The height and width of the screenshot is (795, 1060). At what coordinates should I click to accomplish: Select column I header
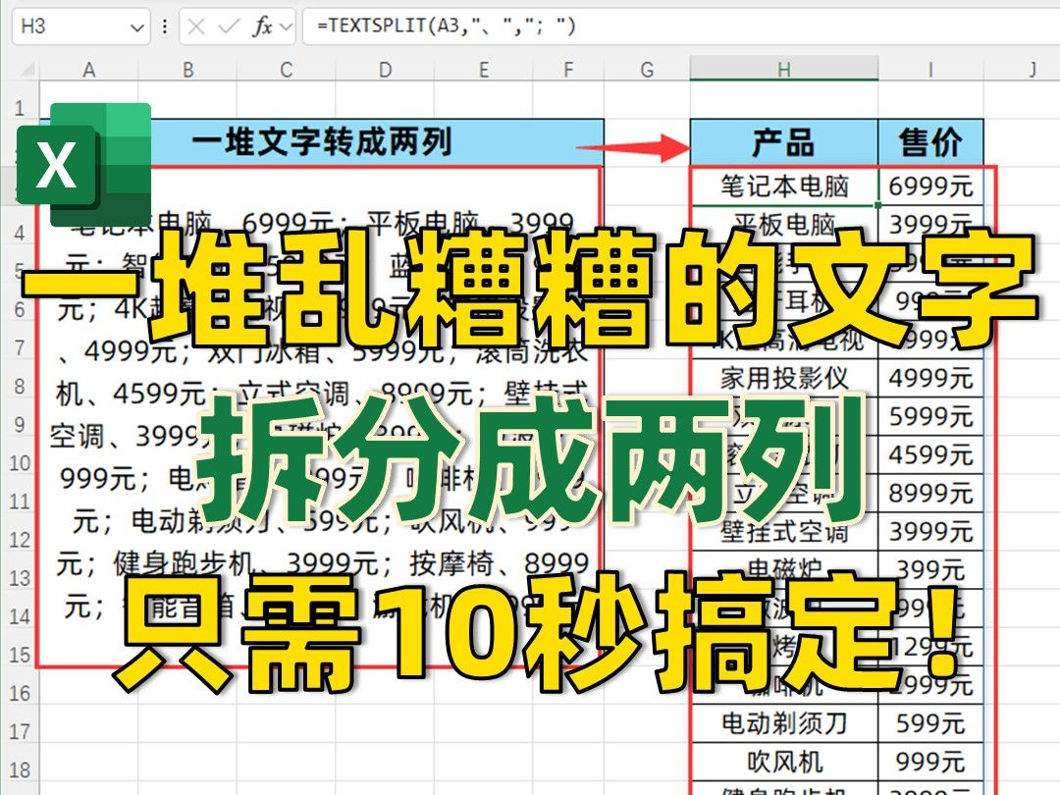coord(930,69)
